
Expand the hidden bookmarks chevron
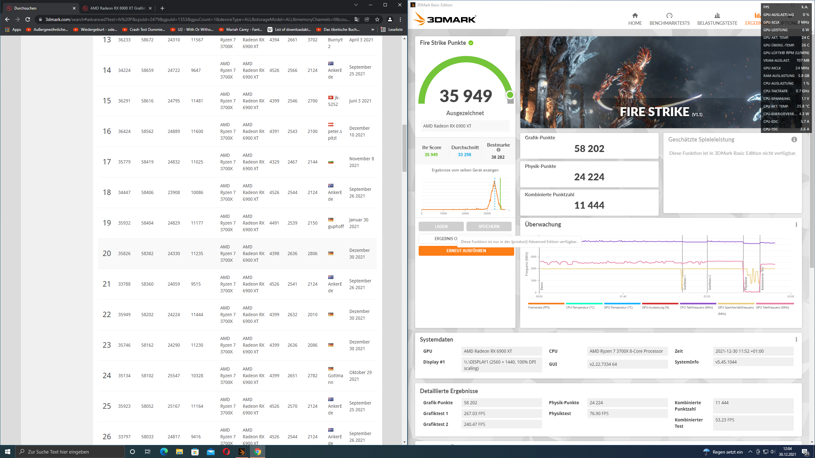click(x=372, y=30)
